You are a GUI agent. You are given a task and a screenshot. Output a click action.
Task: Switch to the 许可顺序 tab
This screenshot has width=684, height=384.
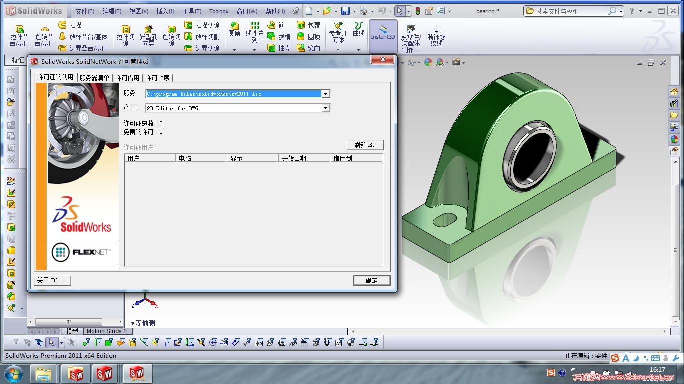pyautogui.click(x=157, y=78)
